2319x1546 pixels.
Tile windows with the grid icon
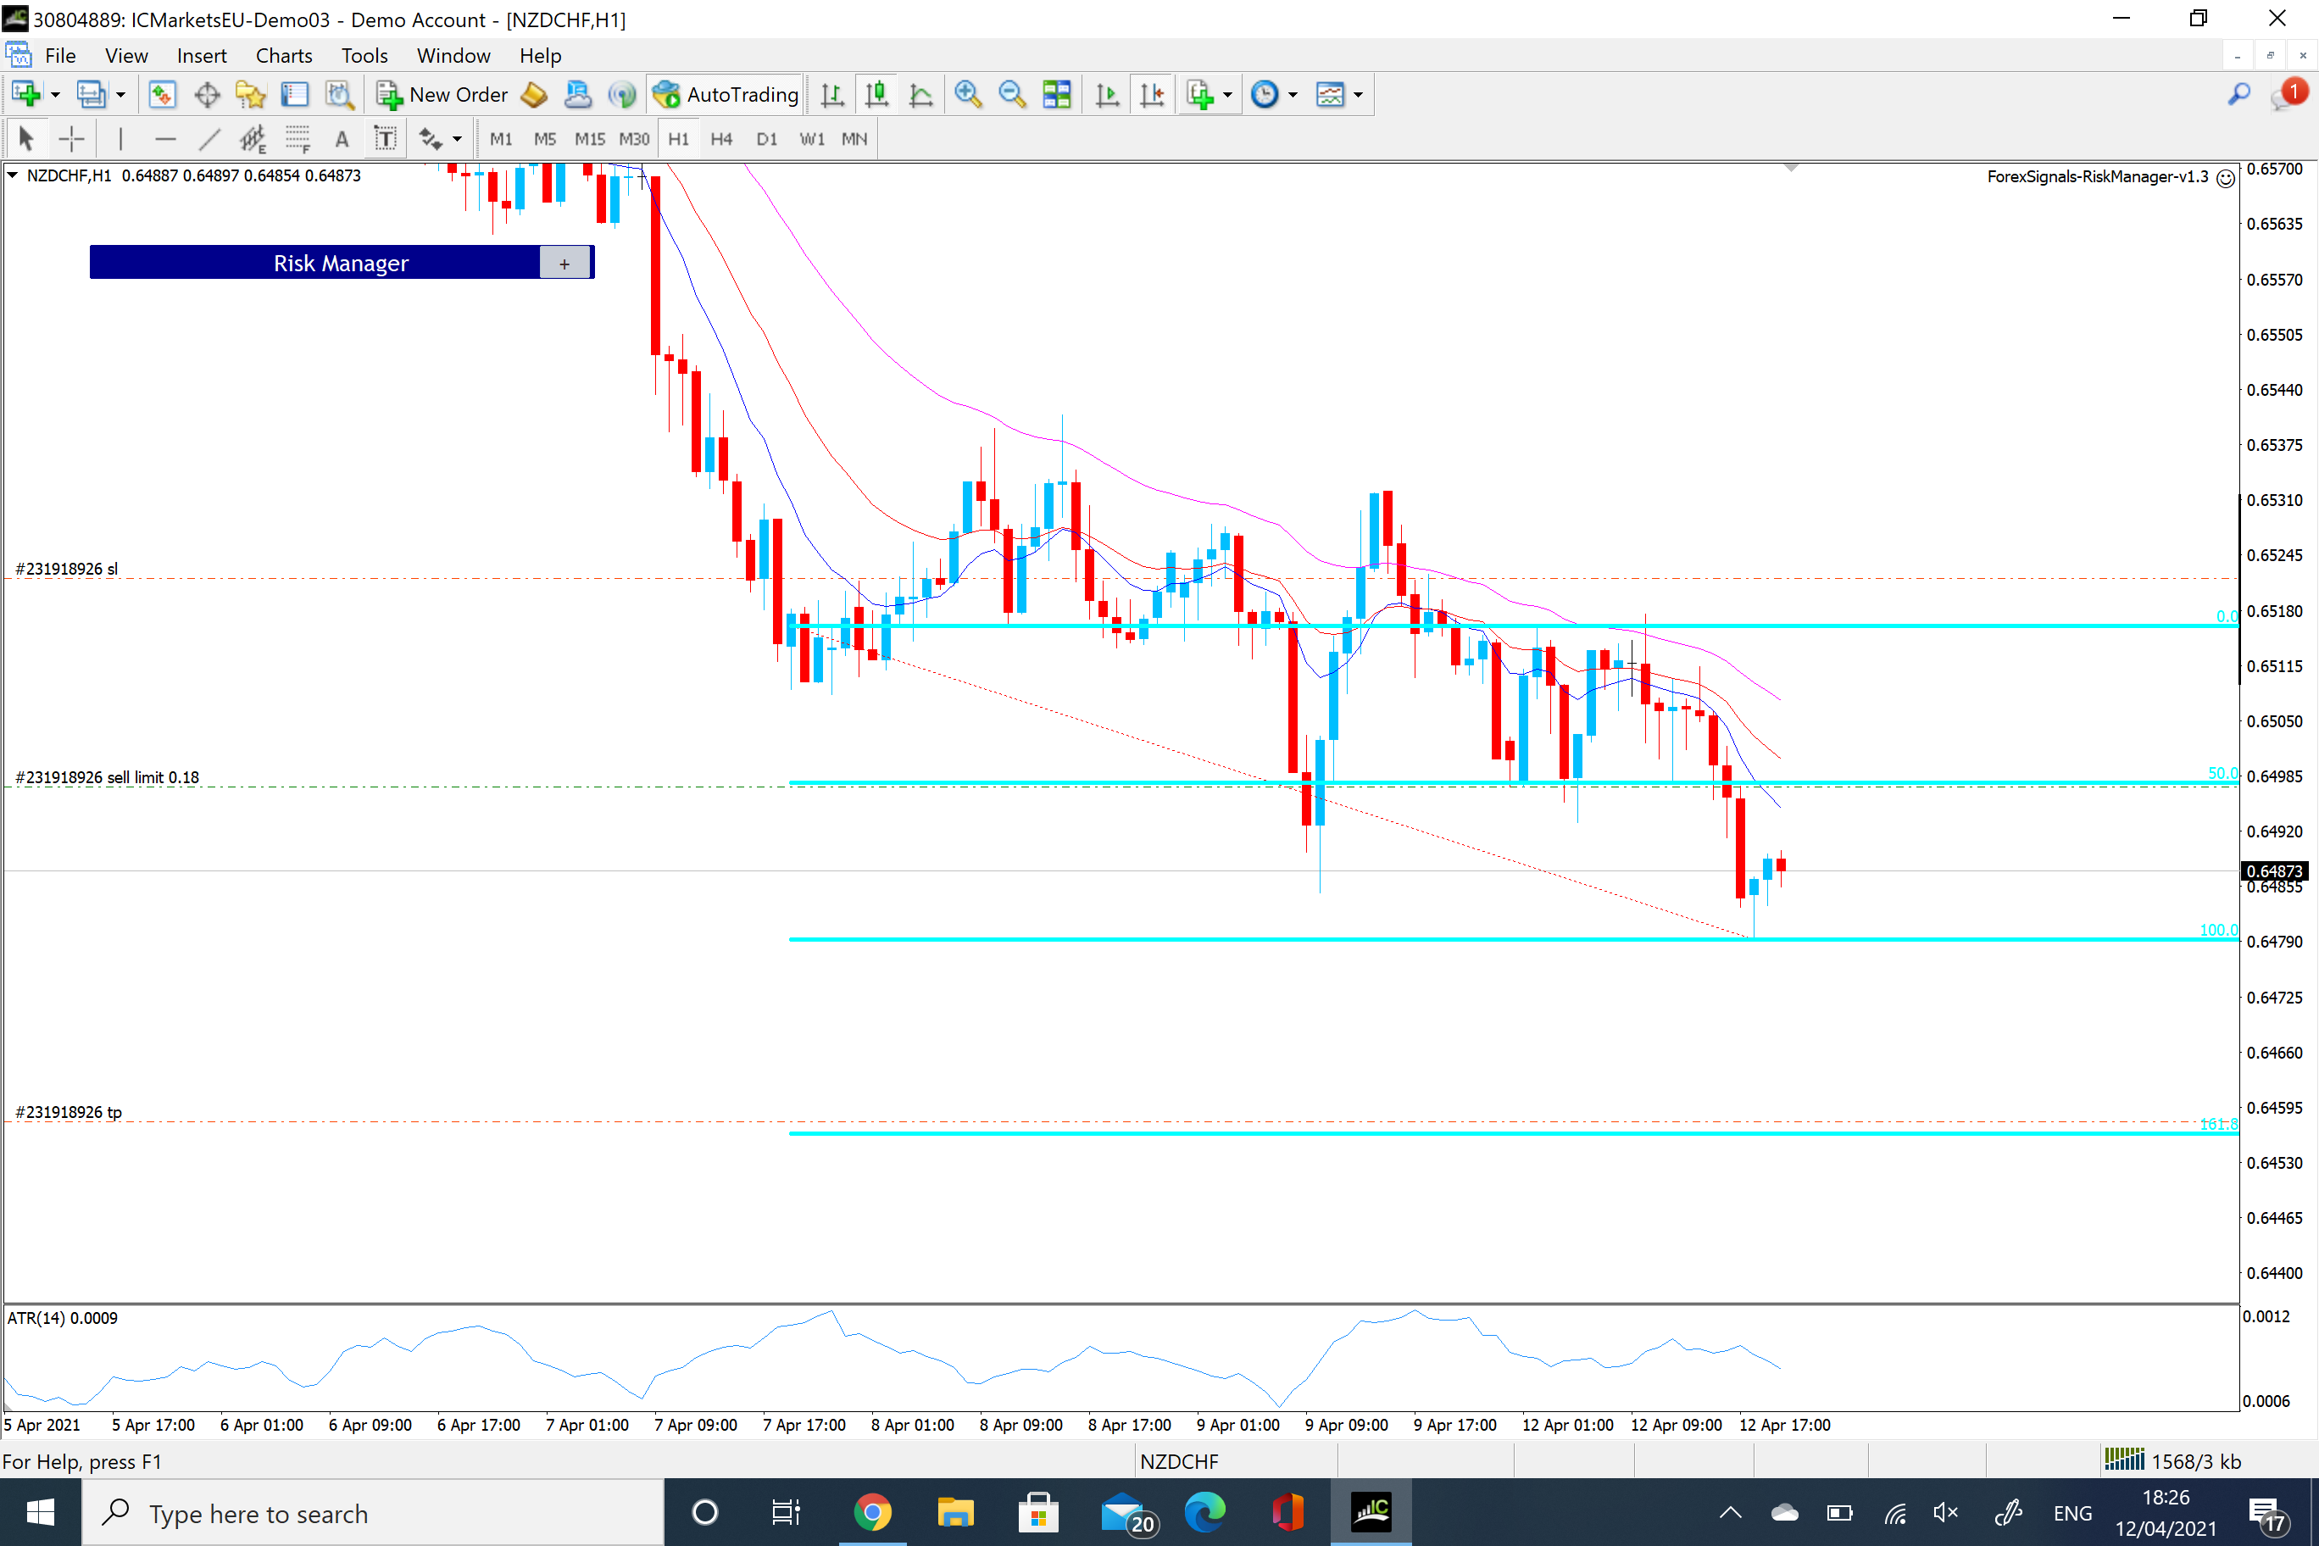point(1057,95)
